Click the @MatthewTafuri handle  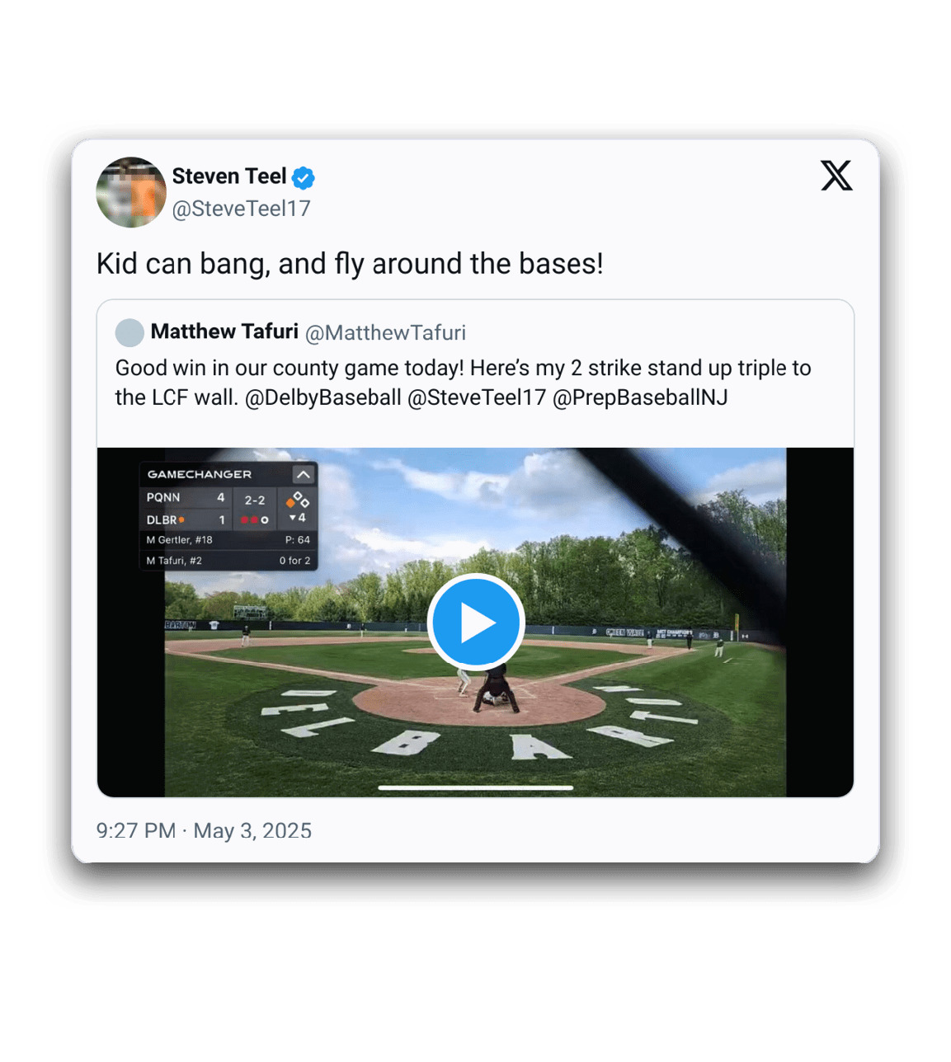385,333
